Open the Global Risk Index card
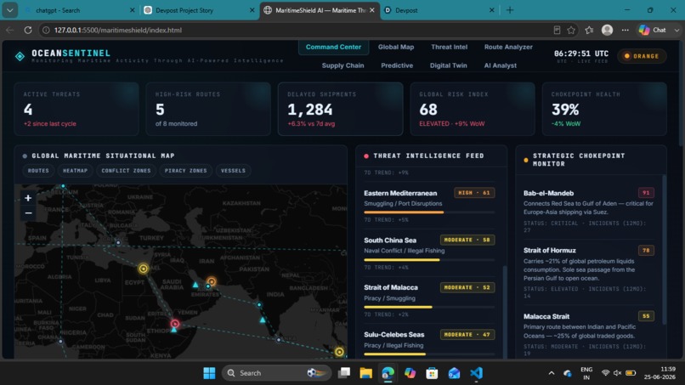This screenshot has width=685, height=385. [473, 109]
